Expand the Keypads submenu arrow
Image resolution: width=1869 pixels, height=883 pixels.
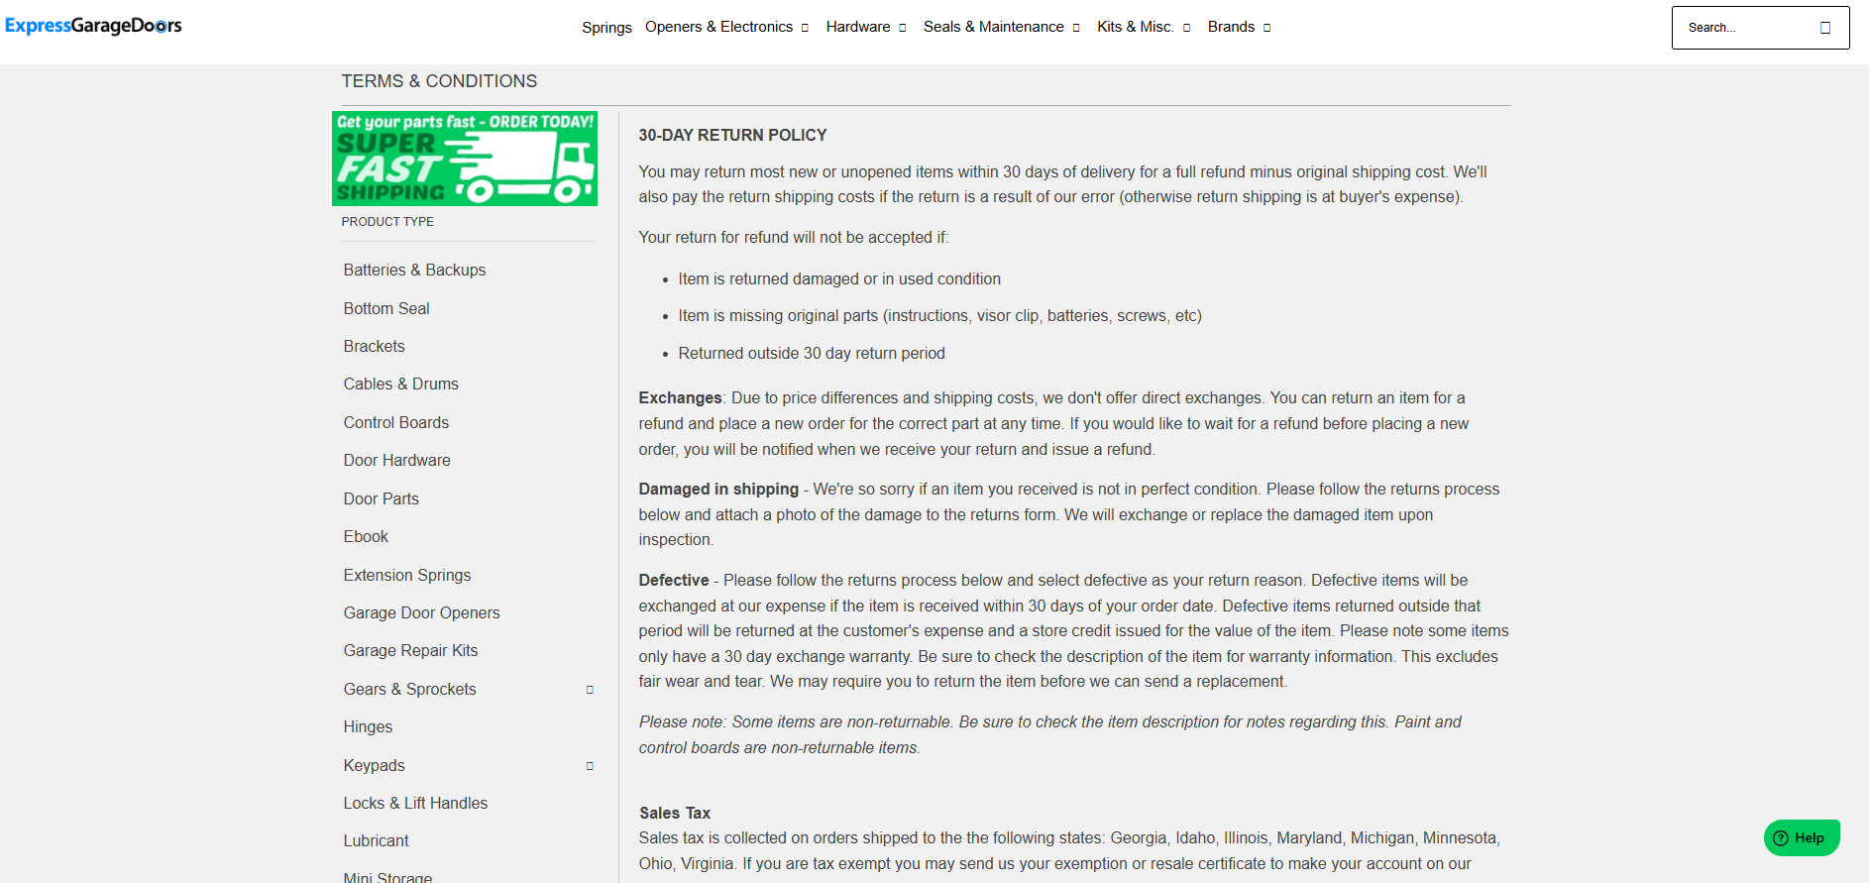point(590,766)
